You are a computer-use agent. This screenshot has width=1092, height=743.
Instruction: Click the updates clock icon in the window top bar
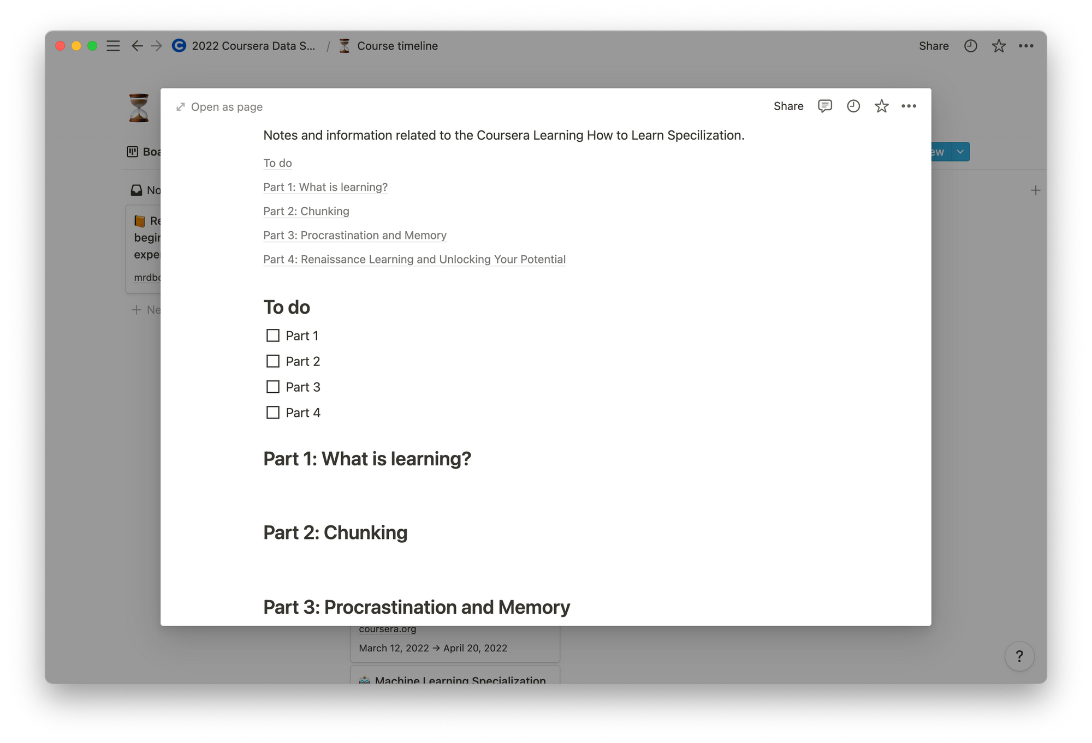click(x=970, y=46)
